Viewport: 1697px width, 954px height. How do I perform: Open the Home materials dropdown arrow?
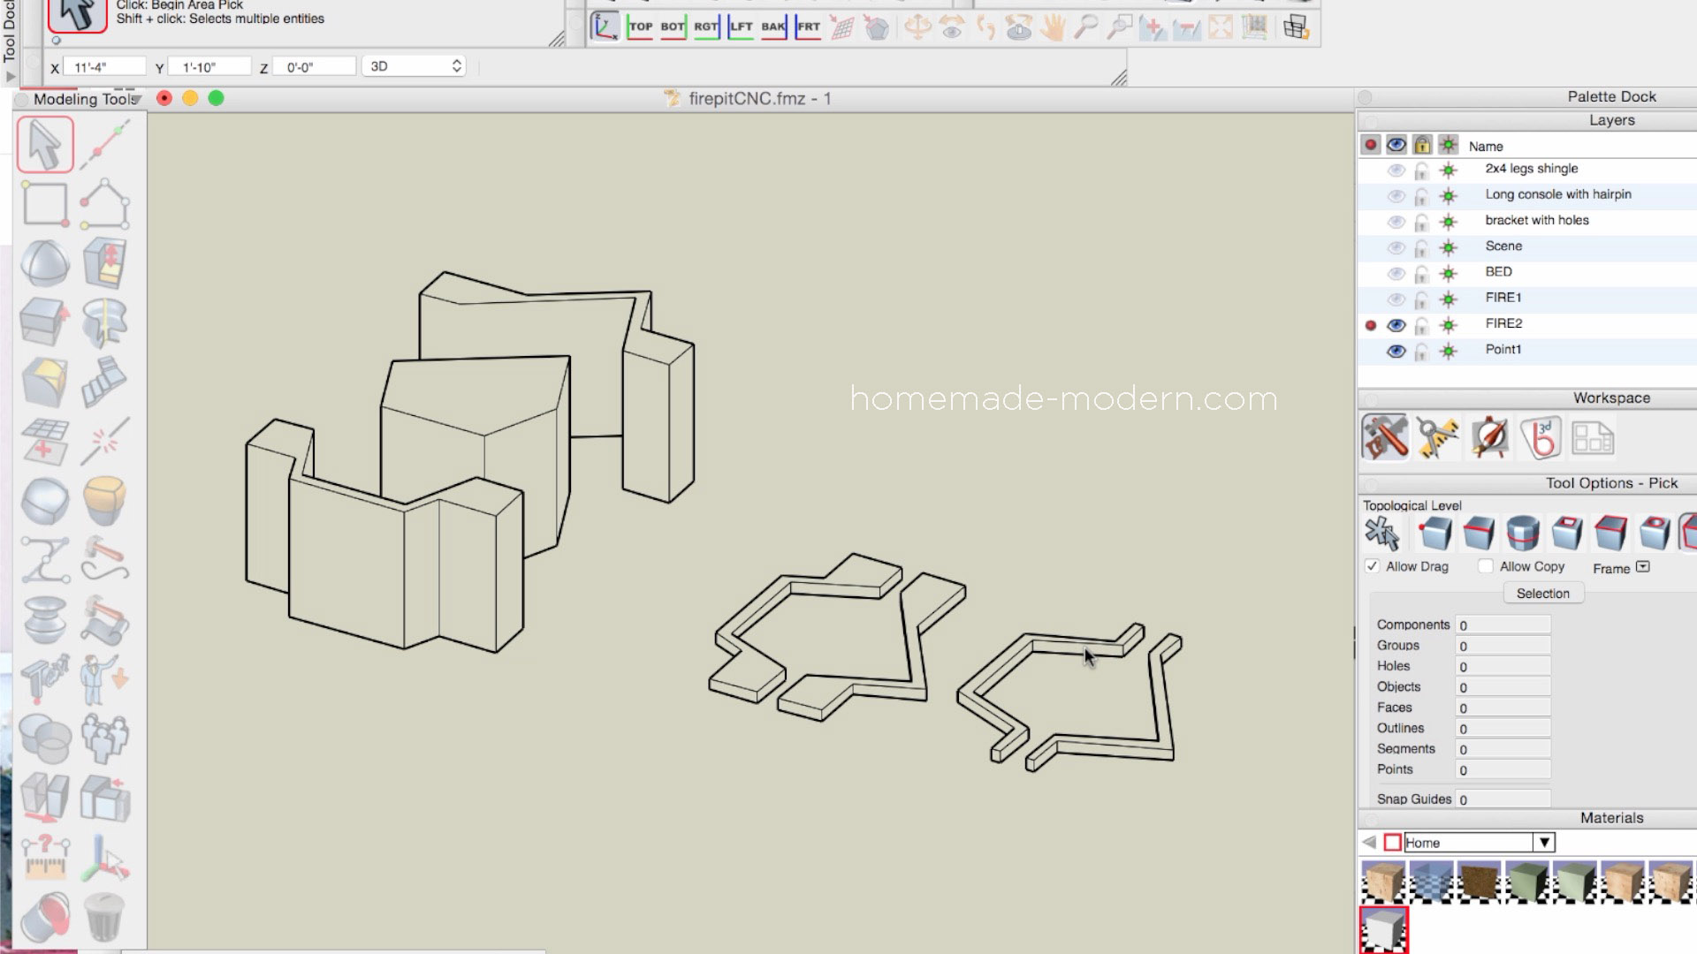(x=1544, y=843)
